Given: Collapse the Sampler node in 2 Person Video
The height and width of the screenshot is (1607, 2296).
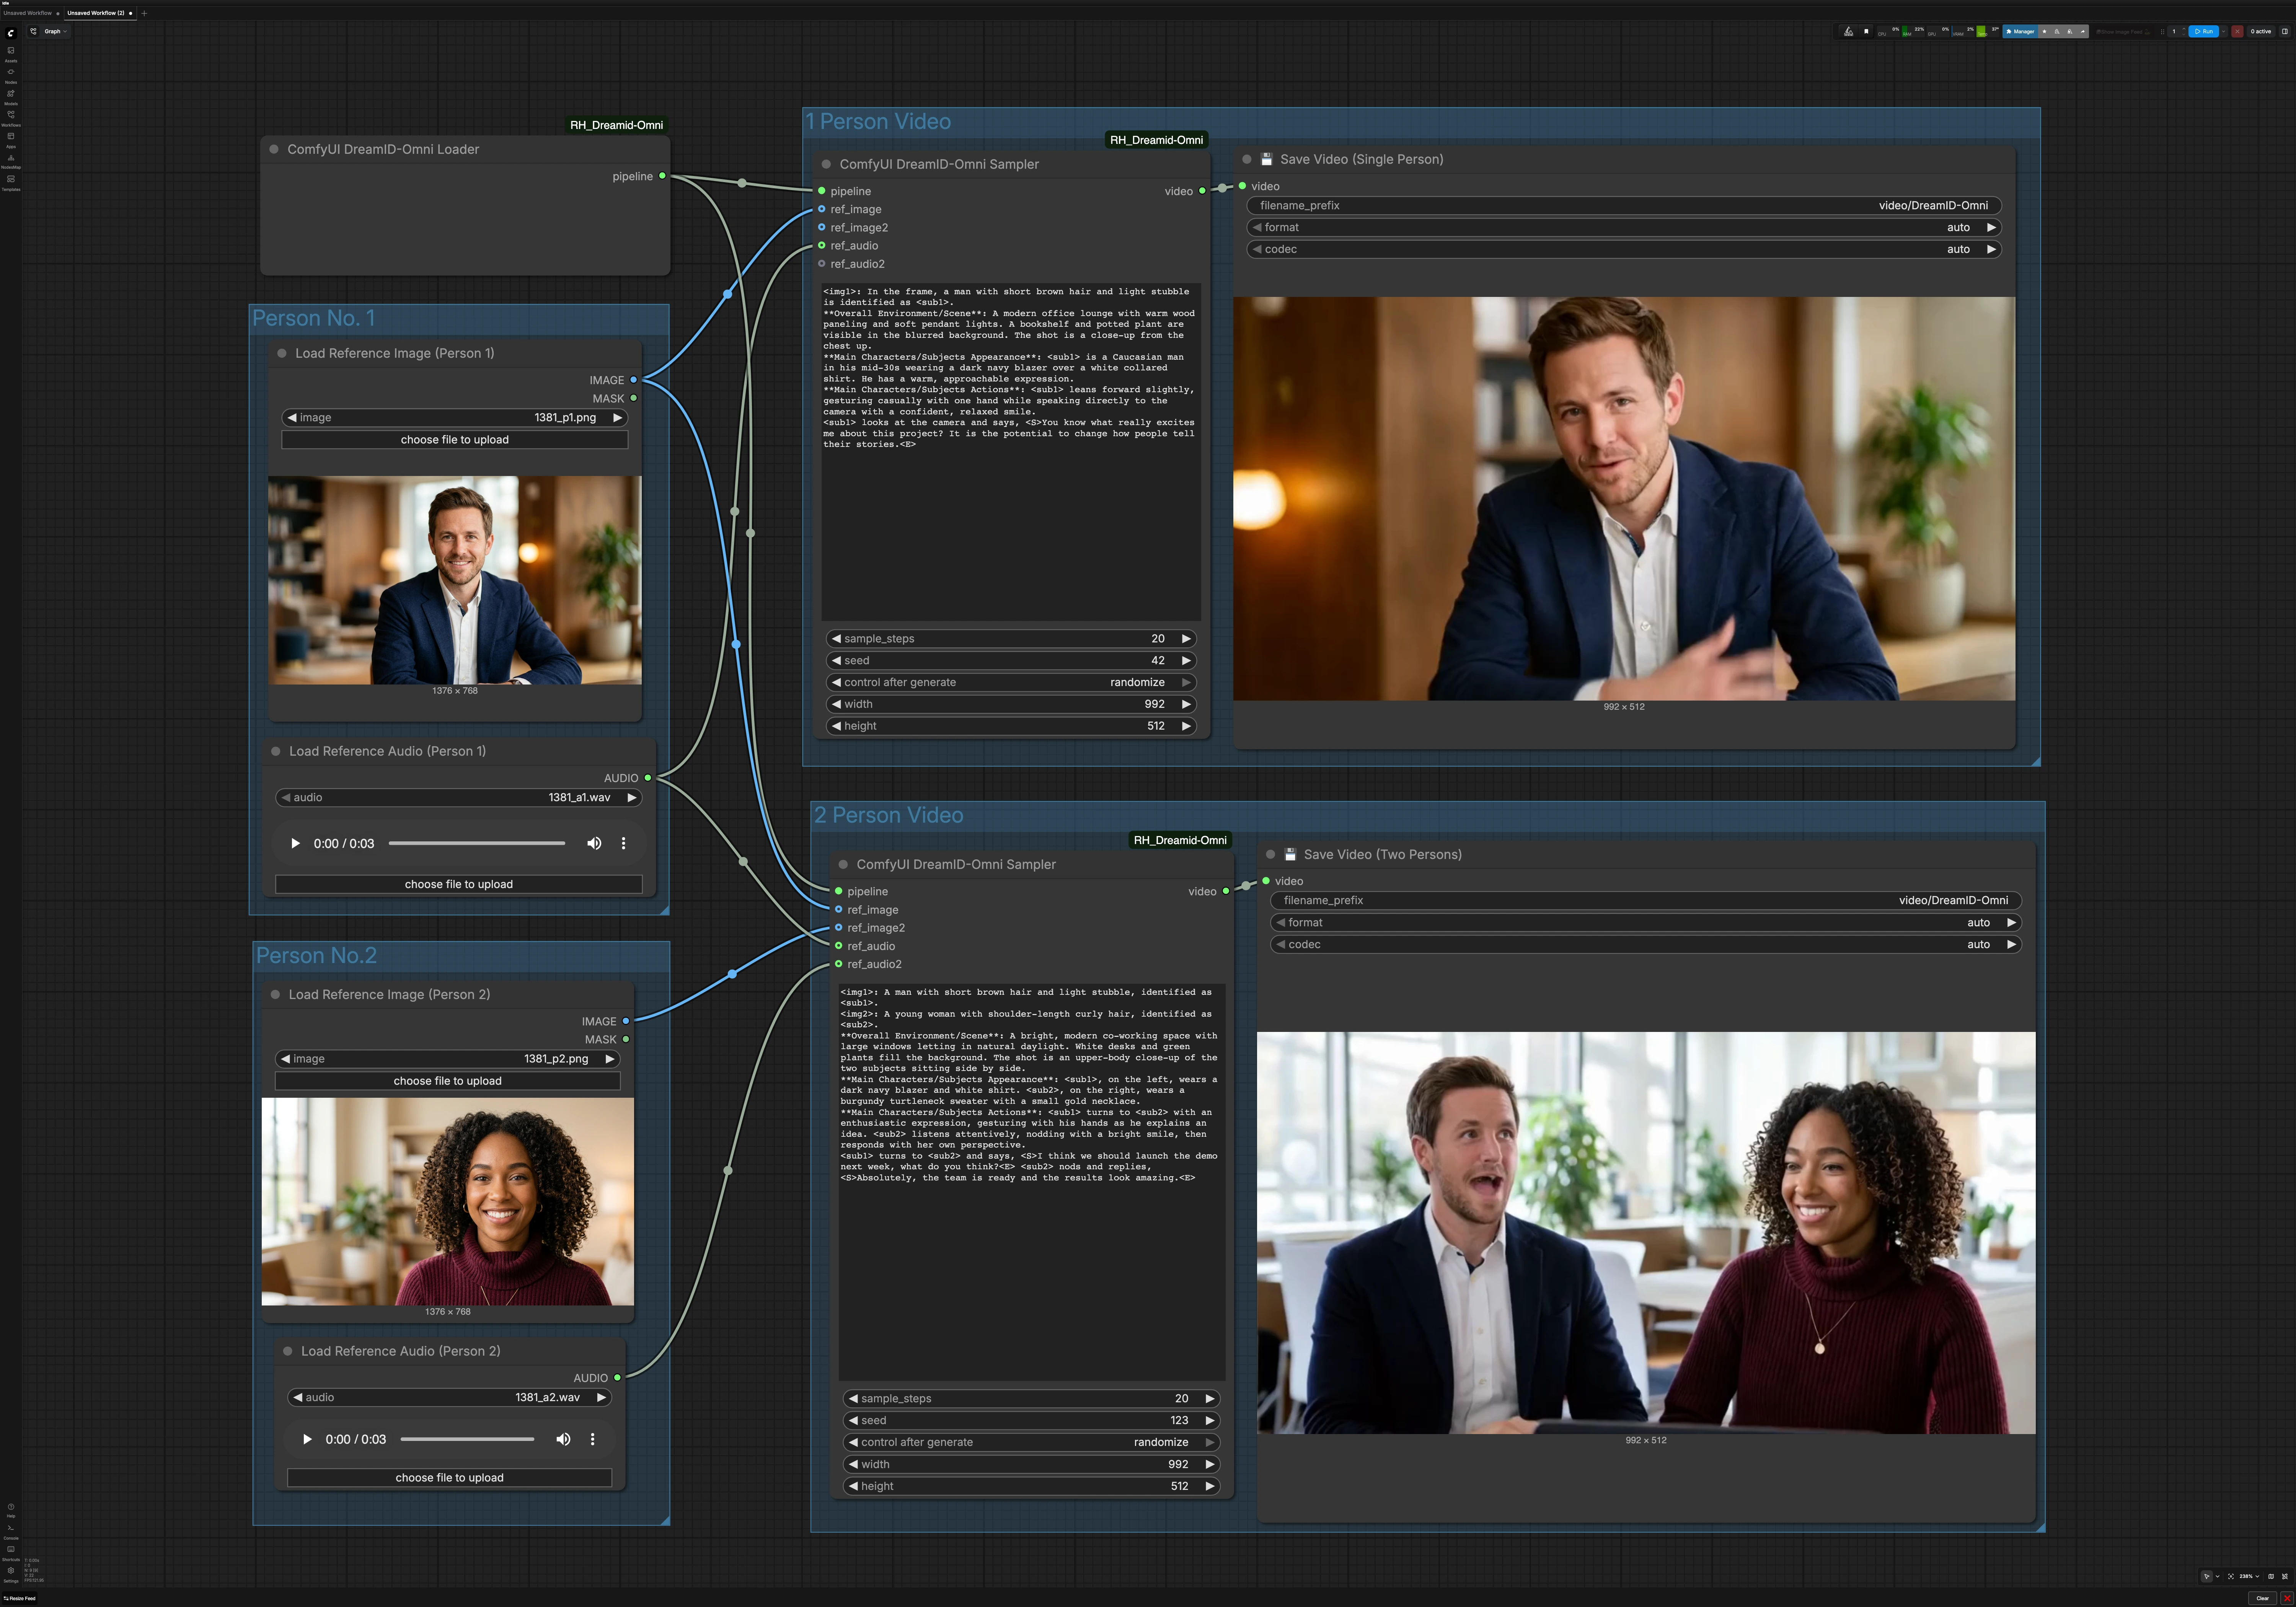Looking at the screenshot, I should coord(843,864).
